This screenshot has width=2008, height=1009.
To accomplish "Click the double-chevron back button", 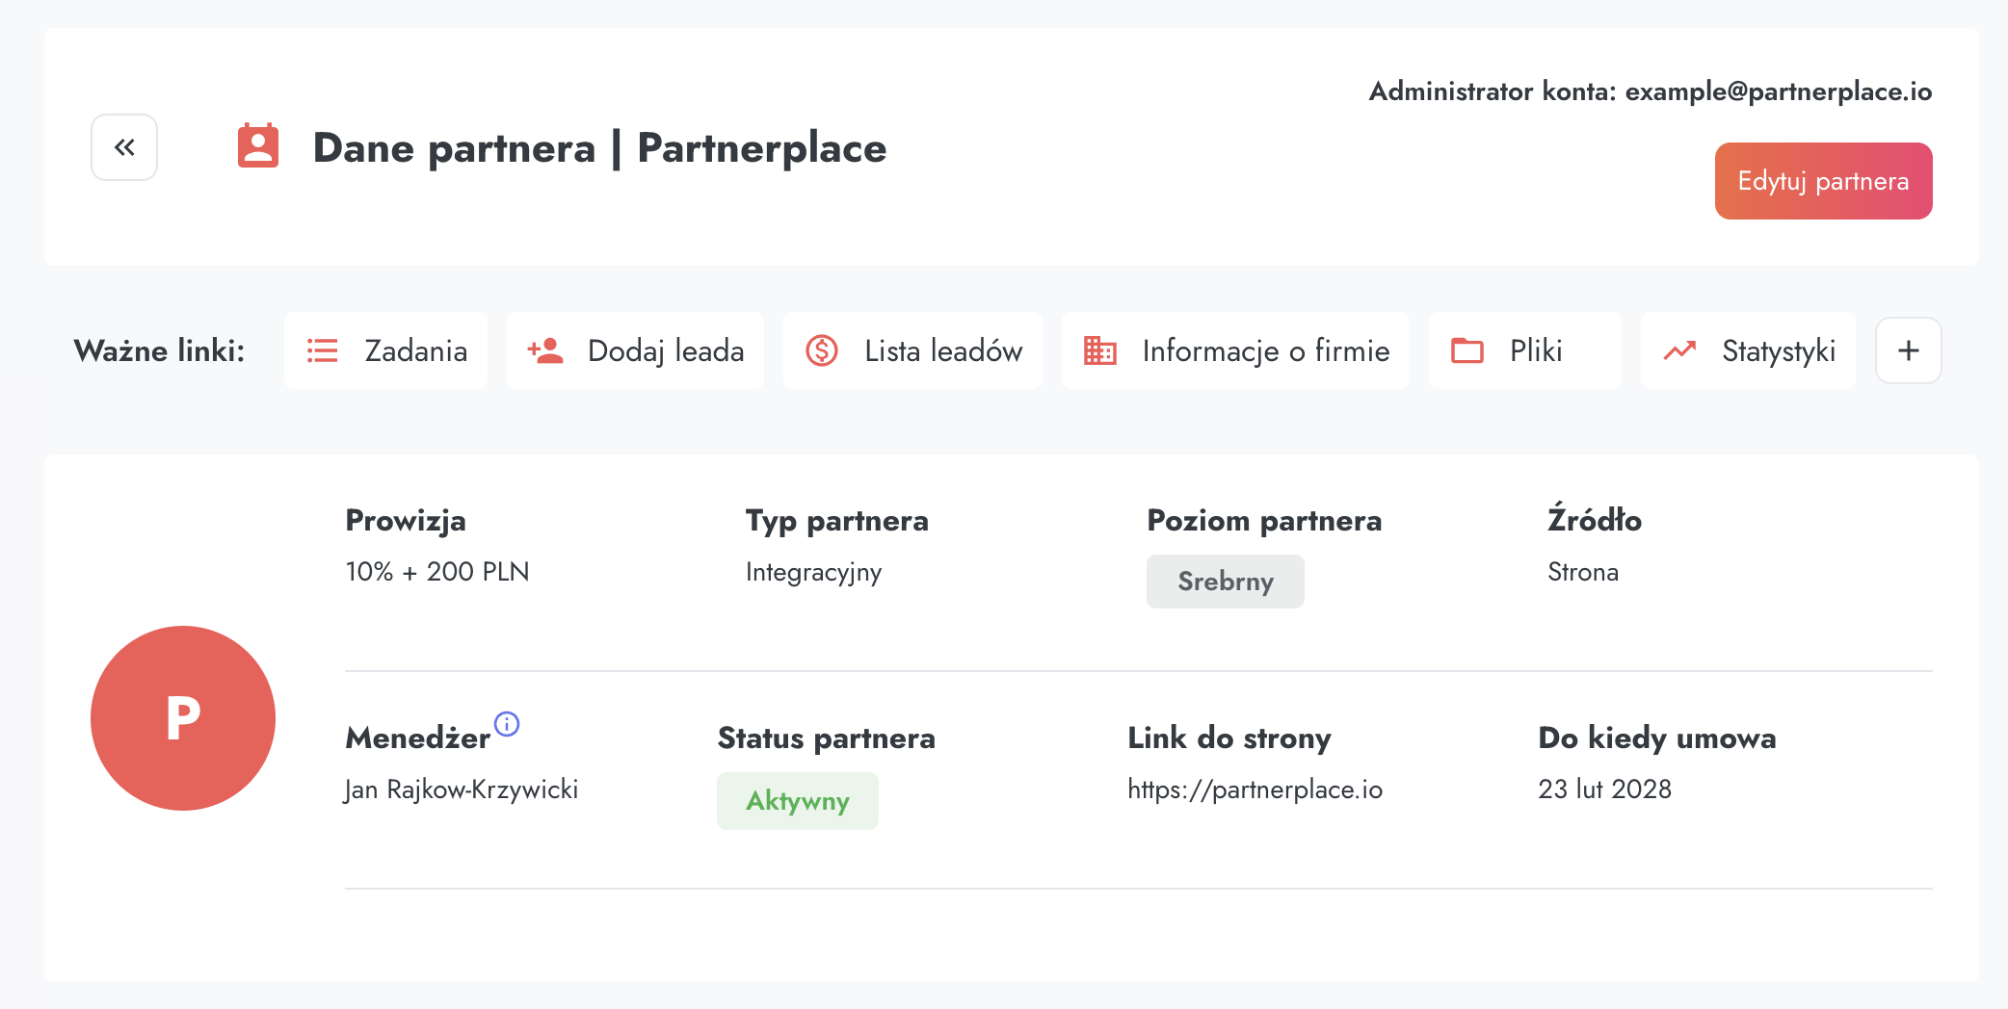I will tap(124, 147).
